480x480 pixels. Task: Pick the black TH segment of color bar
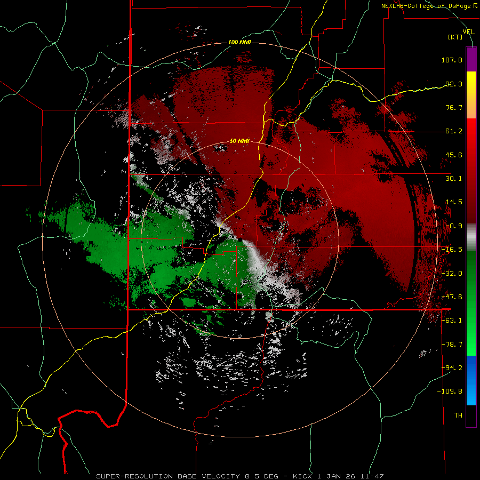click(471, 415)
